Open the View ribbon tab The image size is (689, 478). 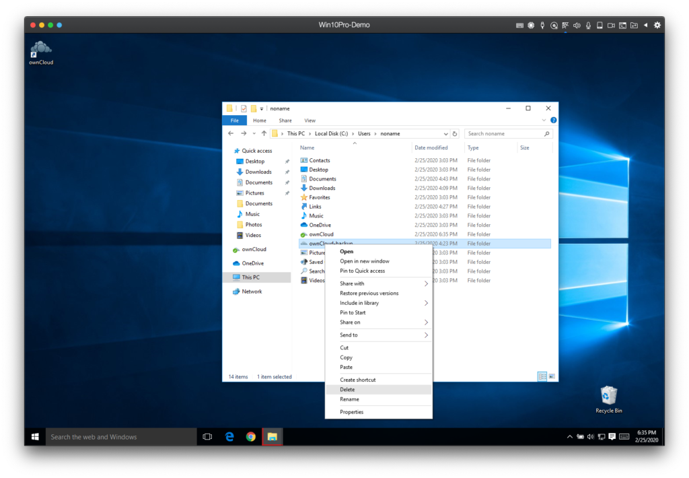click(x=310, y=121)
